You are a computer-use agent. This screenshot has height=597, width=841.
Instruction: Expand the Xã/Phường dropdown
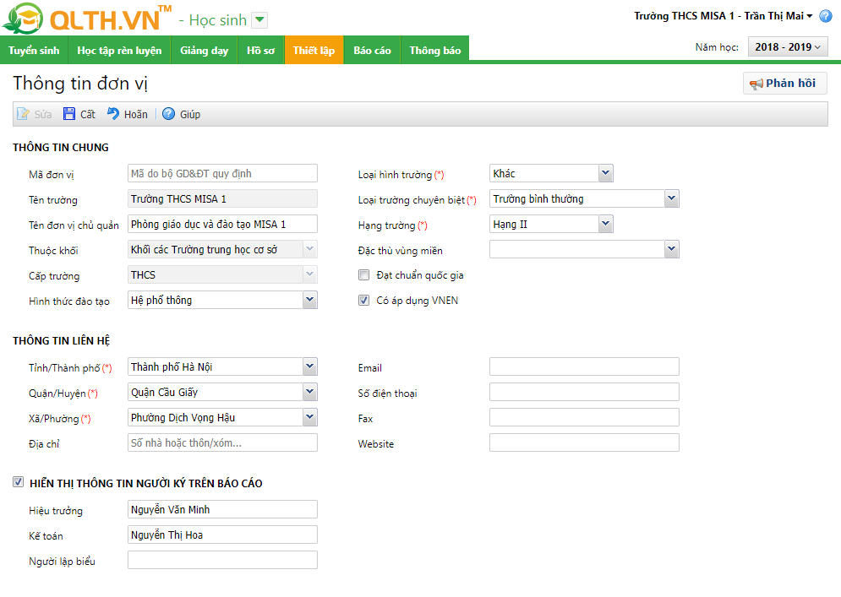309,417
